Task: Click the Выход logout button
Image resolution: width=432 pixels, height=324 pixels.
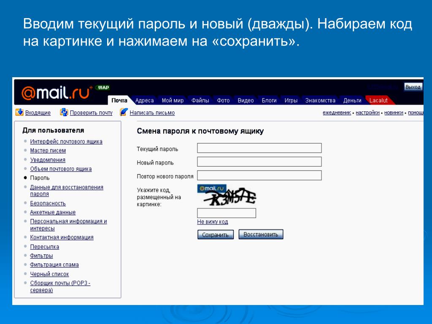Action: coord(413,87)
